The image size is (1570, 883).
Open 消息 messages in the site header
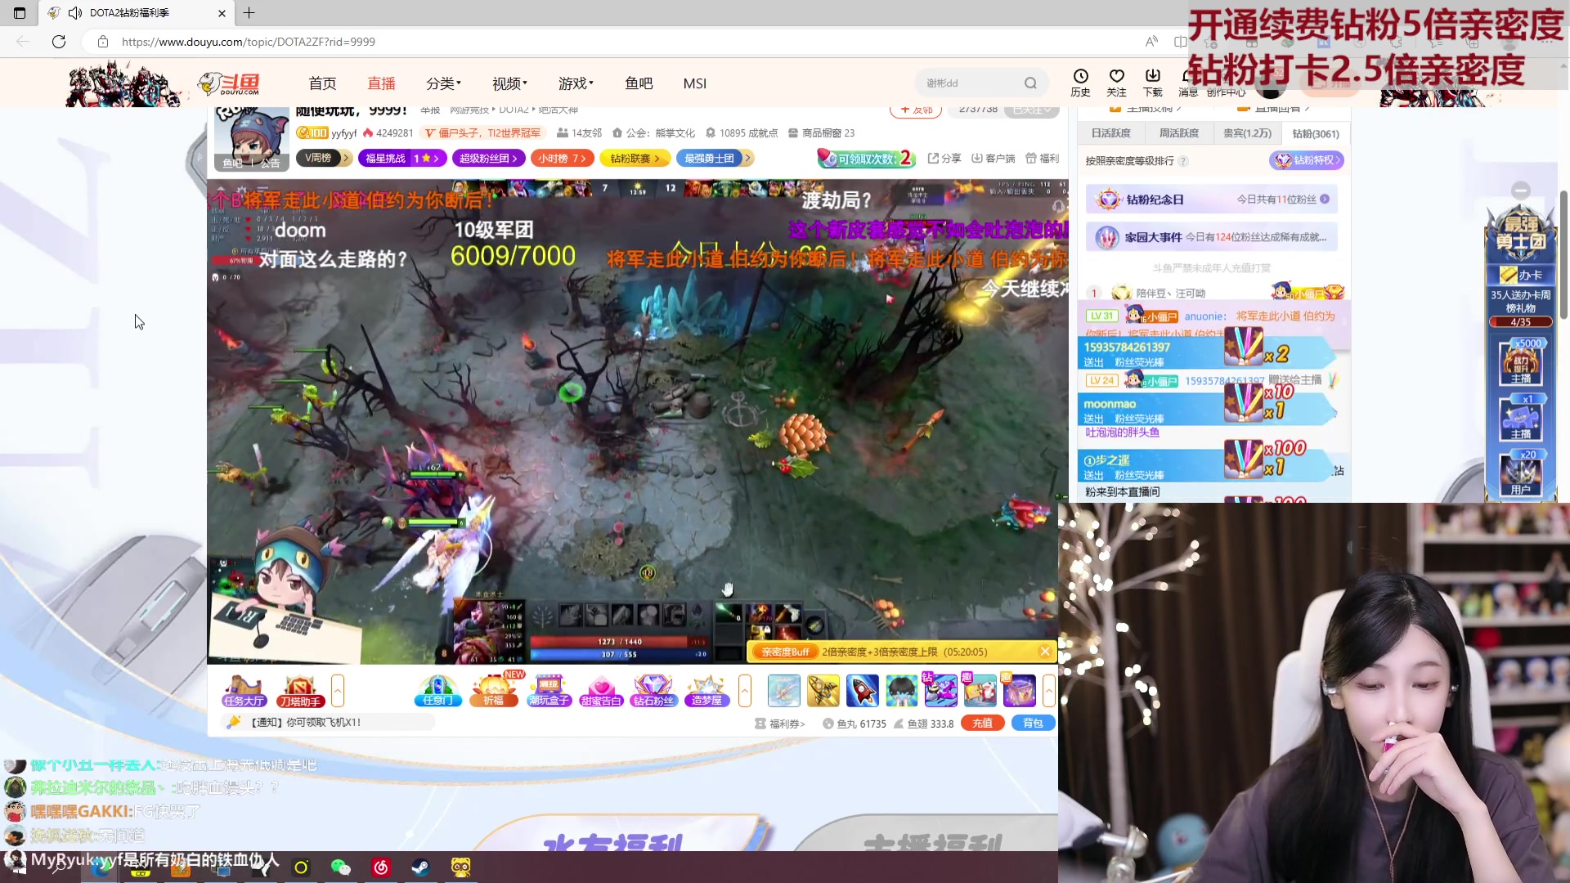(1188, 82)
